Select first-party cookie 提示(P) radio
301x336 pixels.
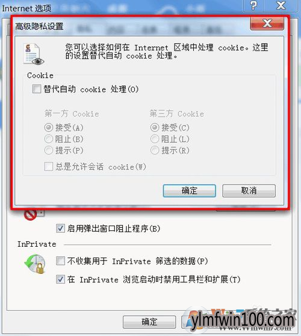click(49, 150)
